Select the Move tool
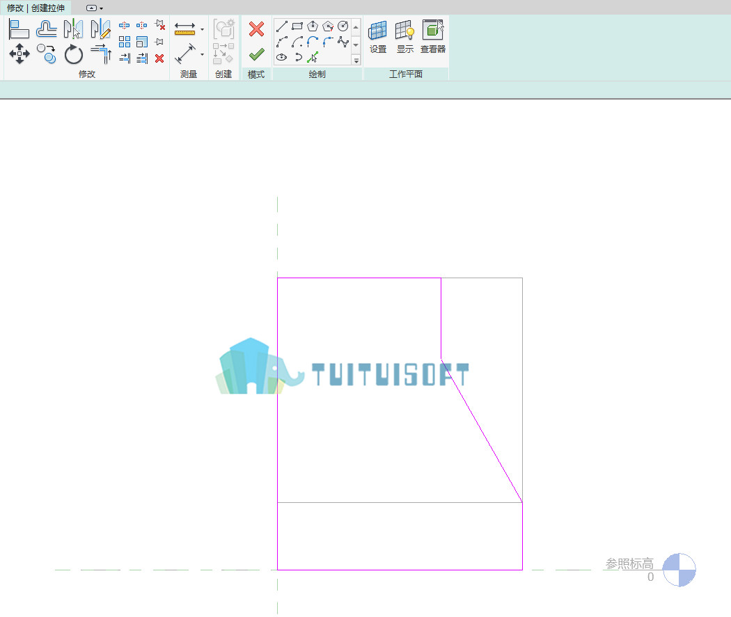731x617 pixels. coord(19,54)
